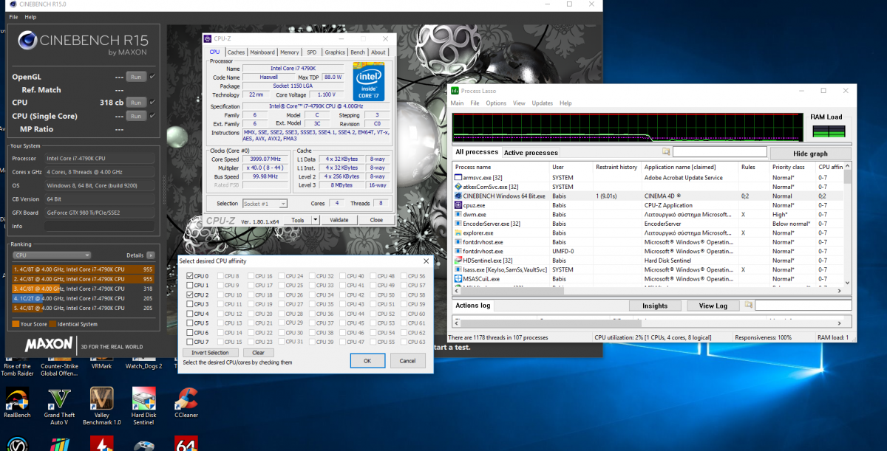The height and width of the screenshot is (451, 887).
Task: Open the Tools dropdown arrow in CPU-Z
Action: point(316,220)
